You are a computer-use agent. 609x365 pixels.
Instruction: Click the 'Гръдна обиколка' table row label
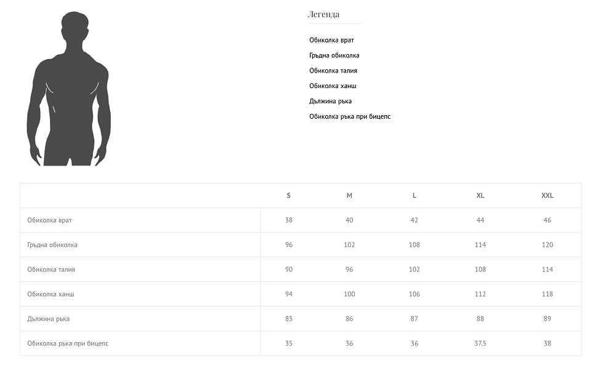(x=52, y=245)
